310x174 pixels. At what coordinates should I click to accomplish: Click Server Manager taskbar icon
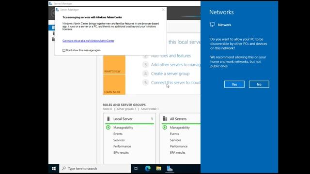[x=170, y=169]
